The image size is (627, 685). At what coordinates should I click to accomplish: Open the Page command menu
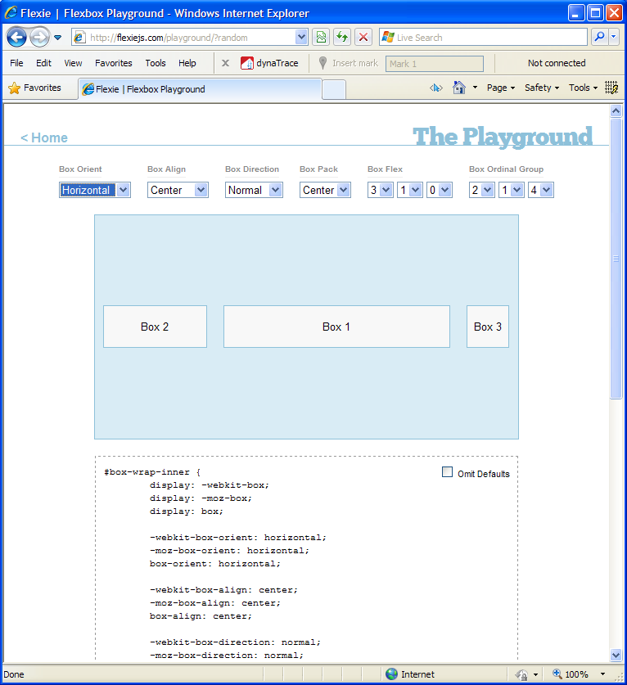tap(501, 88)
